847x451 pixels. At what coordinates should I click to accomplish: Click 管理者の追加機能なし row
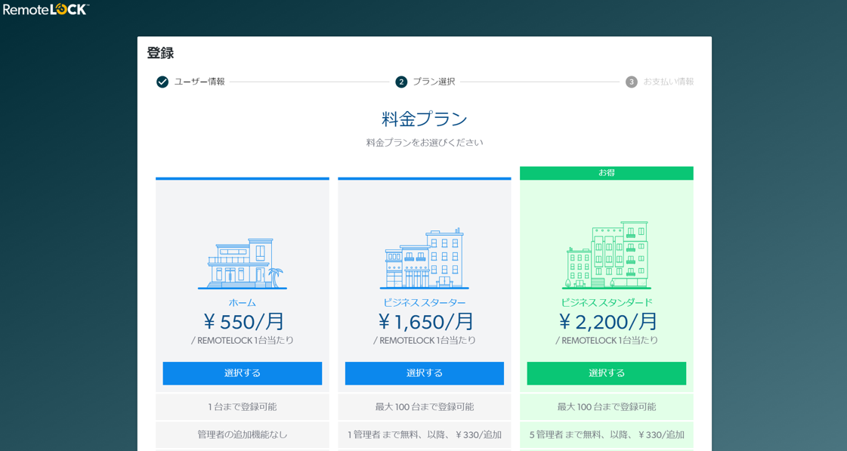(x=243, y=435)
